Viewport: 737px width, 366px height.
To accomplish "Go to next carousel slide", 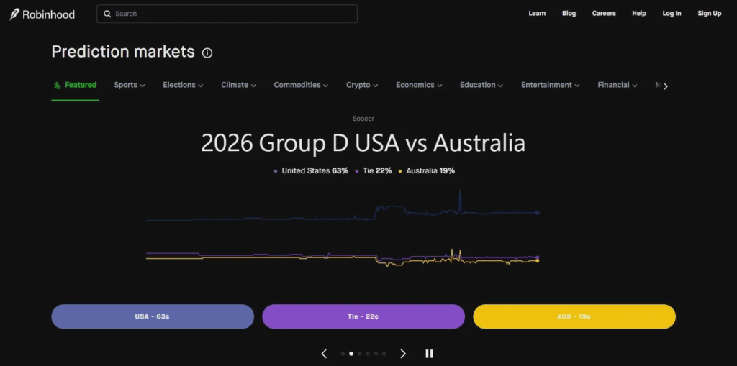I will (403, 354).
